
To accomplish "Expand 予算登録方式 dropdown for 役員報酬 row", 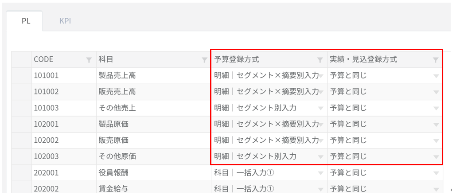I will click(x=321, y=173).
